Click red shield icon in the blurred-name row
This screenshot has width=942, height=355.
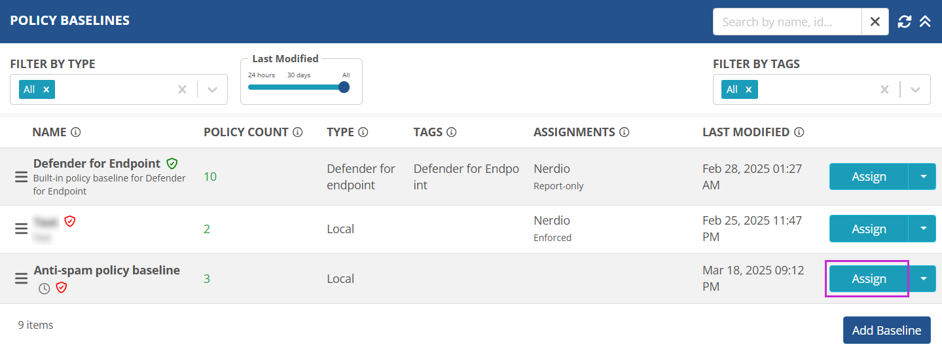tap(70, 221)
